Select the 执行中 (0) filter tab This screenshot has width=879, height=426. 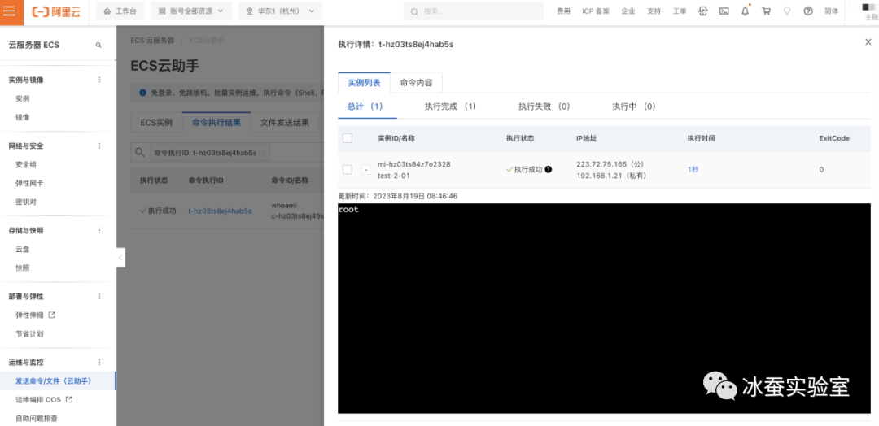(x=633, y=106)
